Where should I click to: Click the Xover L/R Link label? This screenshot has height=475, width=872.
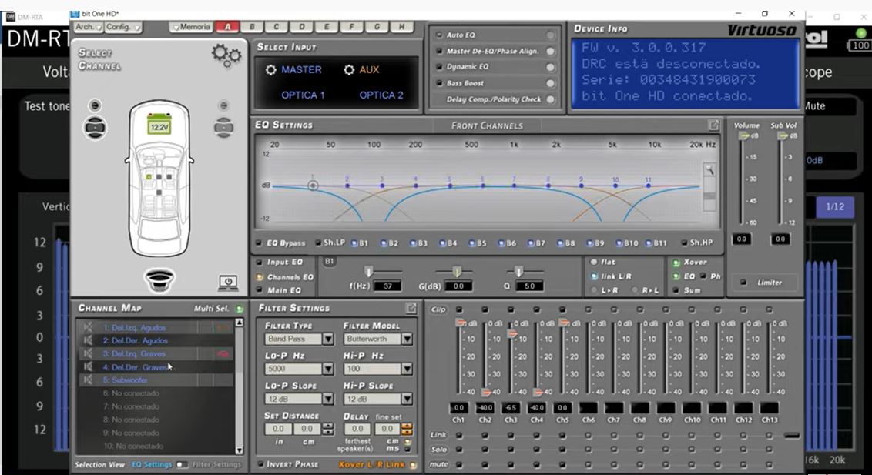(372, 464)
